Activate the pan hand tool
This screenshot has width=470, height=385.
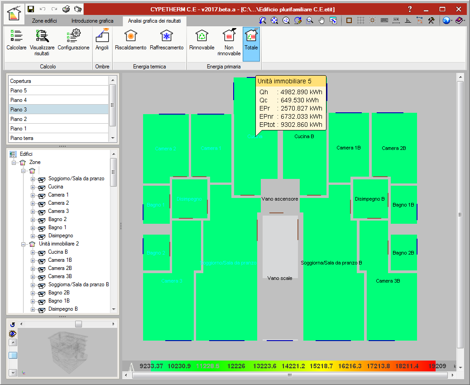[x=321, y=20]
